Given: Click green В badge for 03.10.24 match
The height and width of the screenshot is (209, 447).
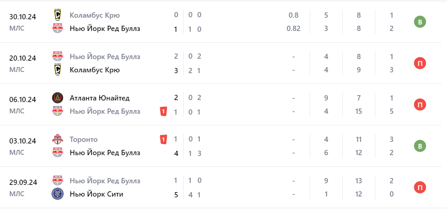Looking at the screenshot, I should (x=420, y=146).
